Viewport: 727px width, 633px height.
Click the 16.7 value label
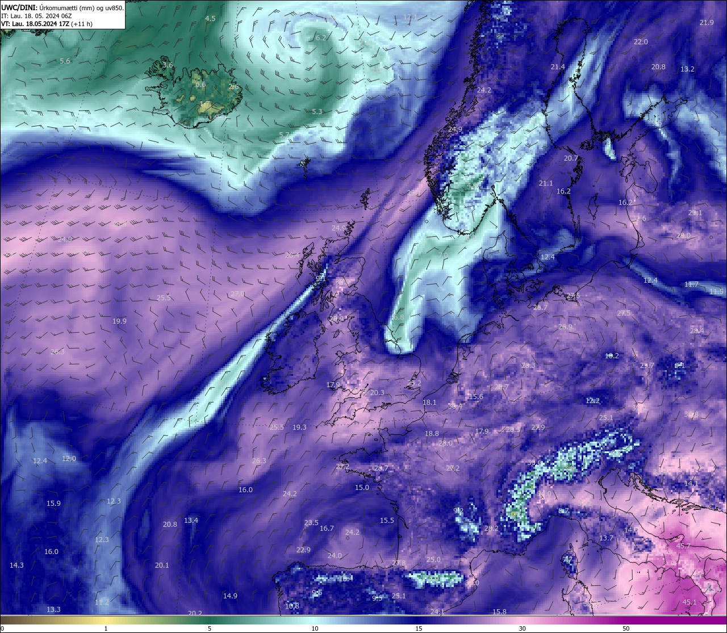(327, 529)
